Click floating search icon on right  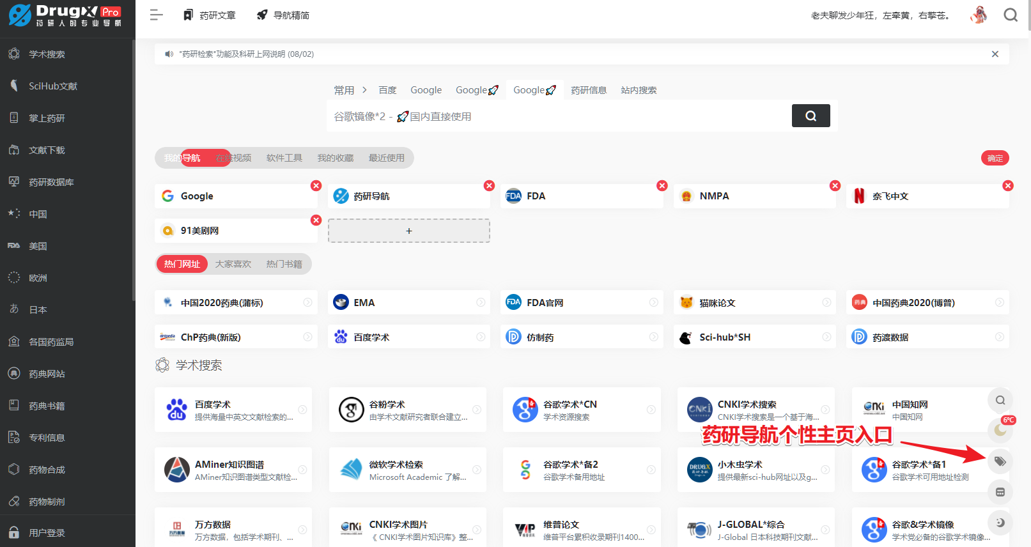(x=1000, y=400)
